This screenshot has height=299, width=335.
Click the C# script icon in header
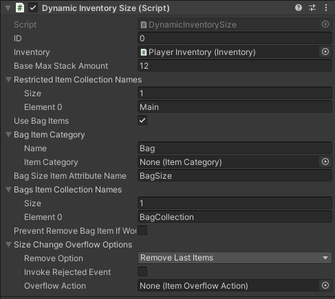(20, 8)
